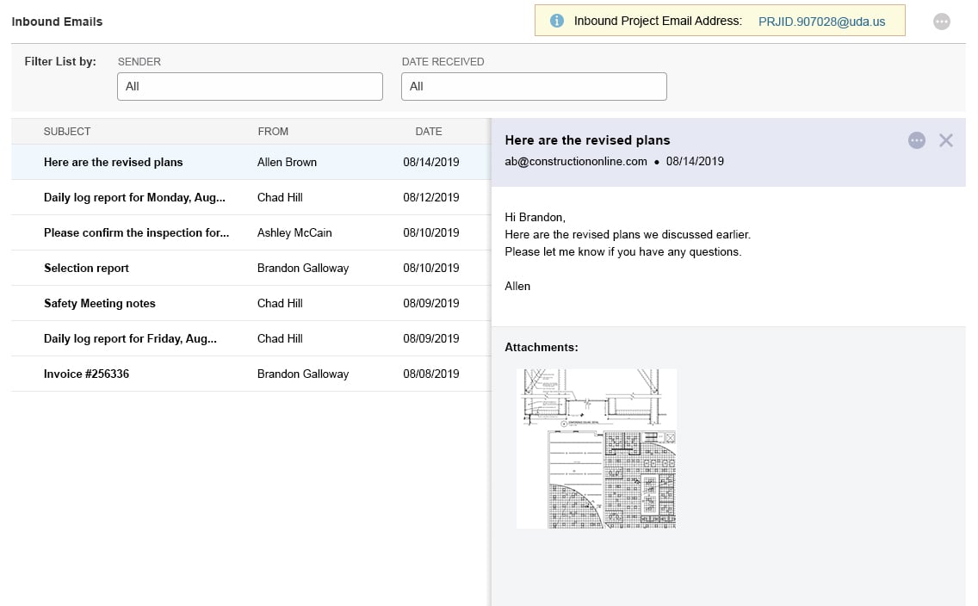978x606 pixels.
Task: Open the attached revised plans thumbnail
Action: 597,448
